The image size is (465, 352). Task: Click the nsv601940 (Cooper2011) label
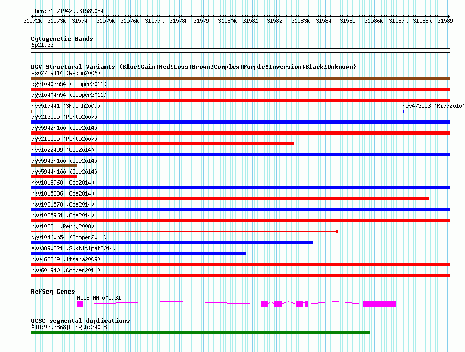[66, 270]
